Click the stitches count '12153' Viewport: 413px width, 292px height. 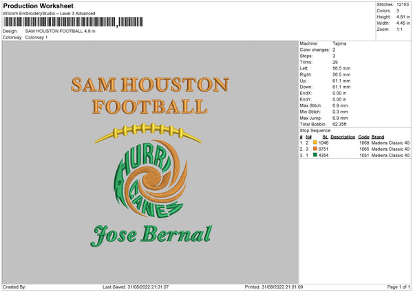pyautogui.click(x=403, y=5)
